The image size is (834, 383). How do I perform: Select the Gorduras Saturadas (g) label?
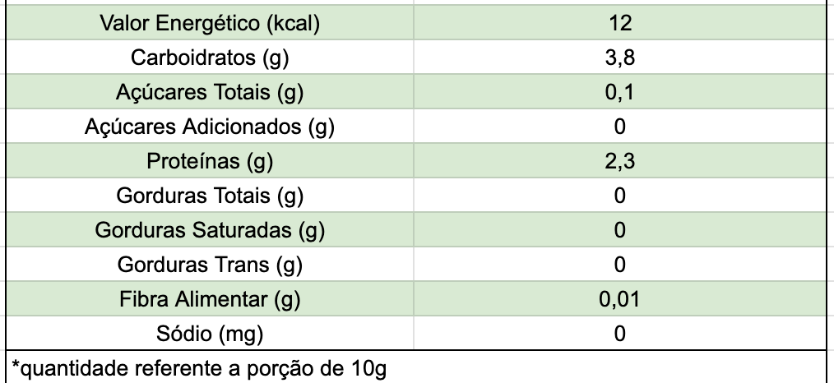pos(209,231)
